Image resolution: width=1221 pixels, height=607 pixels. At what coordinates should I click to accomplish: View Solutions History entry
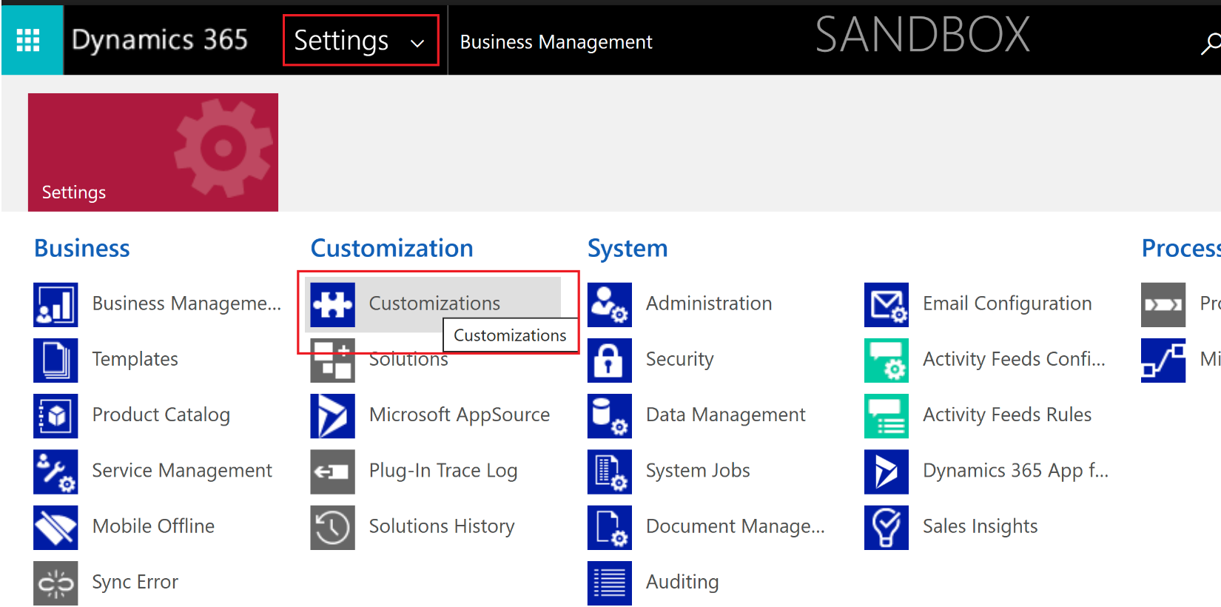pyautogui.click(x=442, y=526)
